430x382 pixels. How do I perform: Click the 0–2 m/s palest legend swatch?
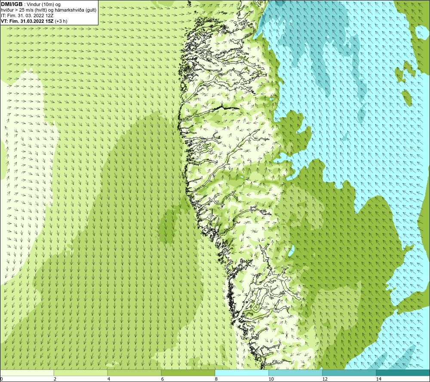pos(27,373)
